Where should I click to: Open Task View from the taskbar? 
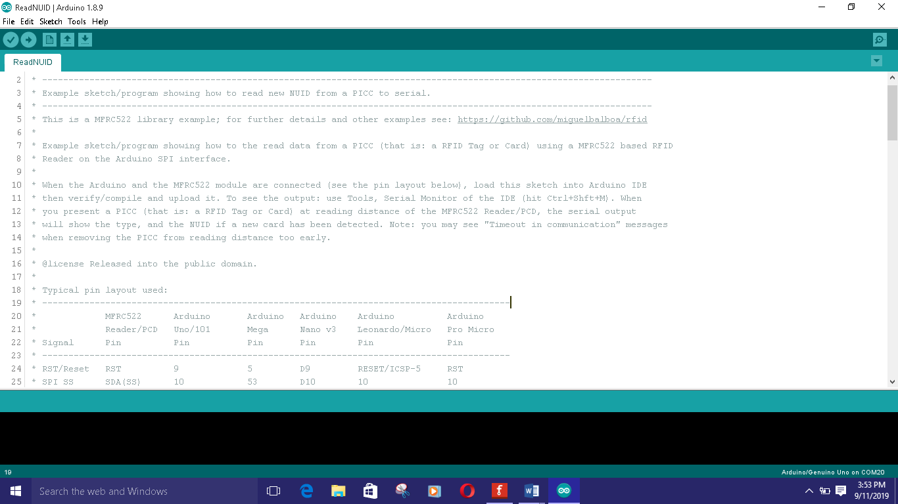(x=273, y=491)
